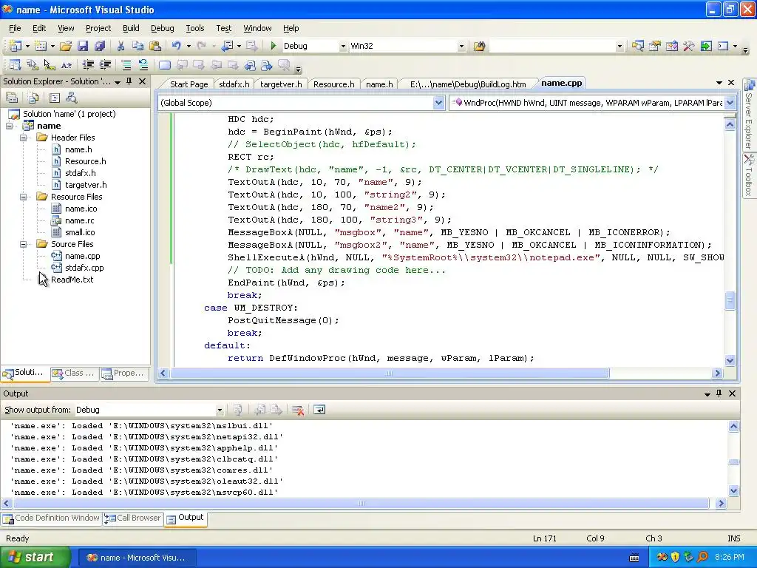
Task: Select name.cpp in Source Files
Action: pos(82,256)
